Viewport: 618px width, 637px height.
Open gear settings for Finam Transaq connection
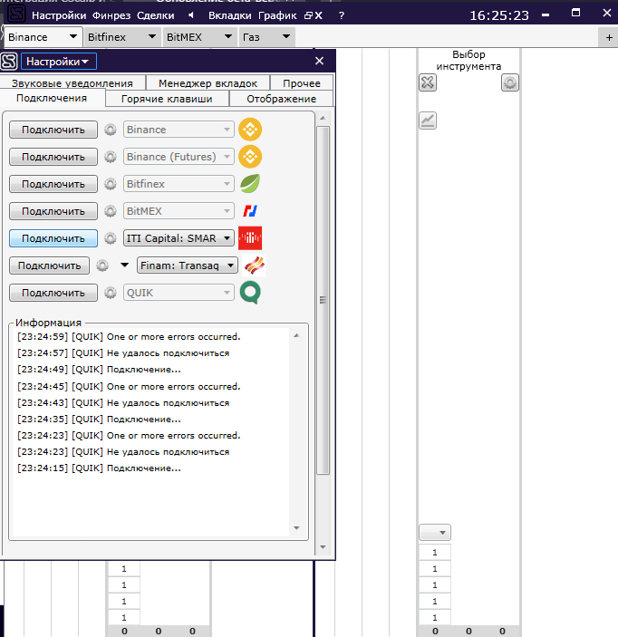pyautogui.click(x=102, y=265)
